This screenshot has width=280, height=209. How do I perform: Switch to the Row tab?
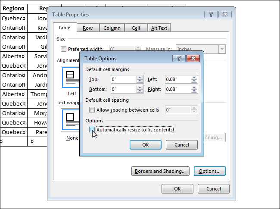tap(88, 28)
